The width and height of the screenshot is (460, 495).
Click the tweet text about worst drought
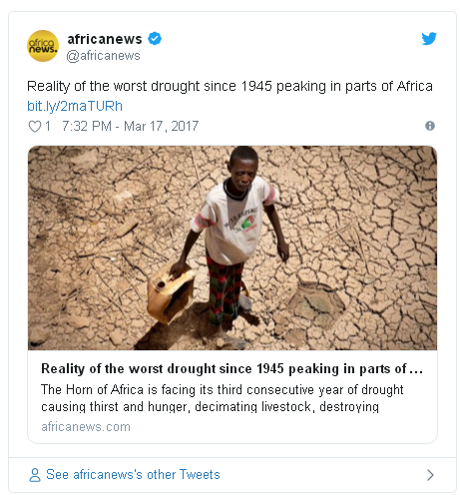[230, 86]
